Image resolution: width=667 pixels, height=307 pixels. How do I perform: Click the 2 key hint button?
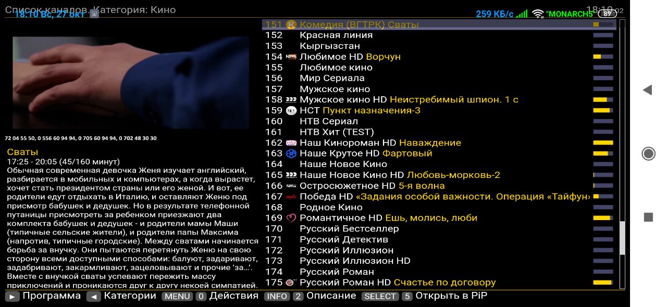click(x=298, y=297)
